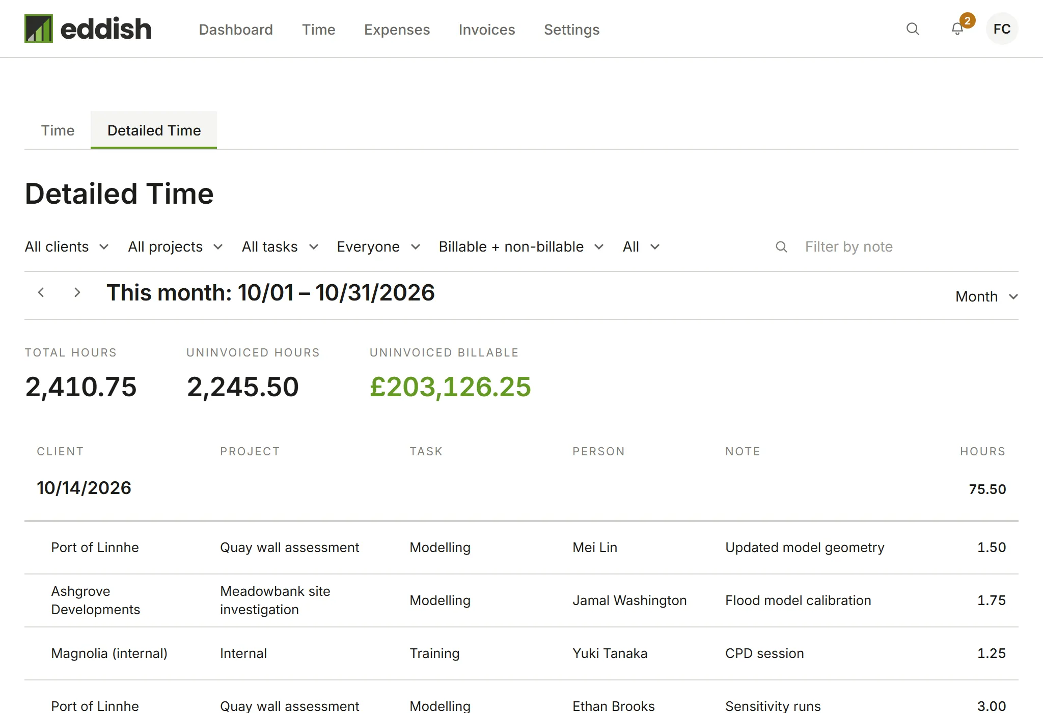Screen dimensions: 1043x713
Task: Open Invoices in top navigation
Action: [x=487, y=30]
